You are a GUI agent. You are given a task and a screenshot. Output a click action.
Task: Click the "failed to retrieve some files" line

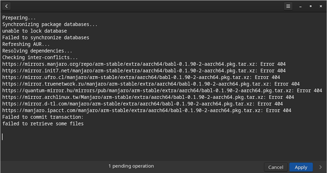point(43,124)
